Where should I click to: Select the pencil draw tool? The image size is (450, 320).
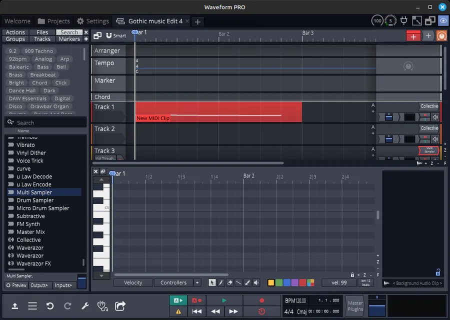coord(220,282)
